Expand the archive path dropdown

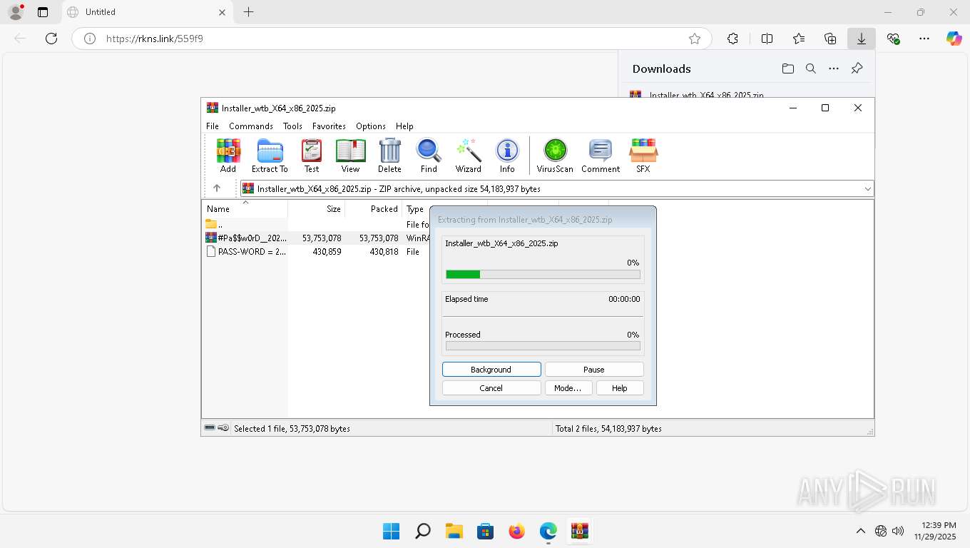(867, 189)
